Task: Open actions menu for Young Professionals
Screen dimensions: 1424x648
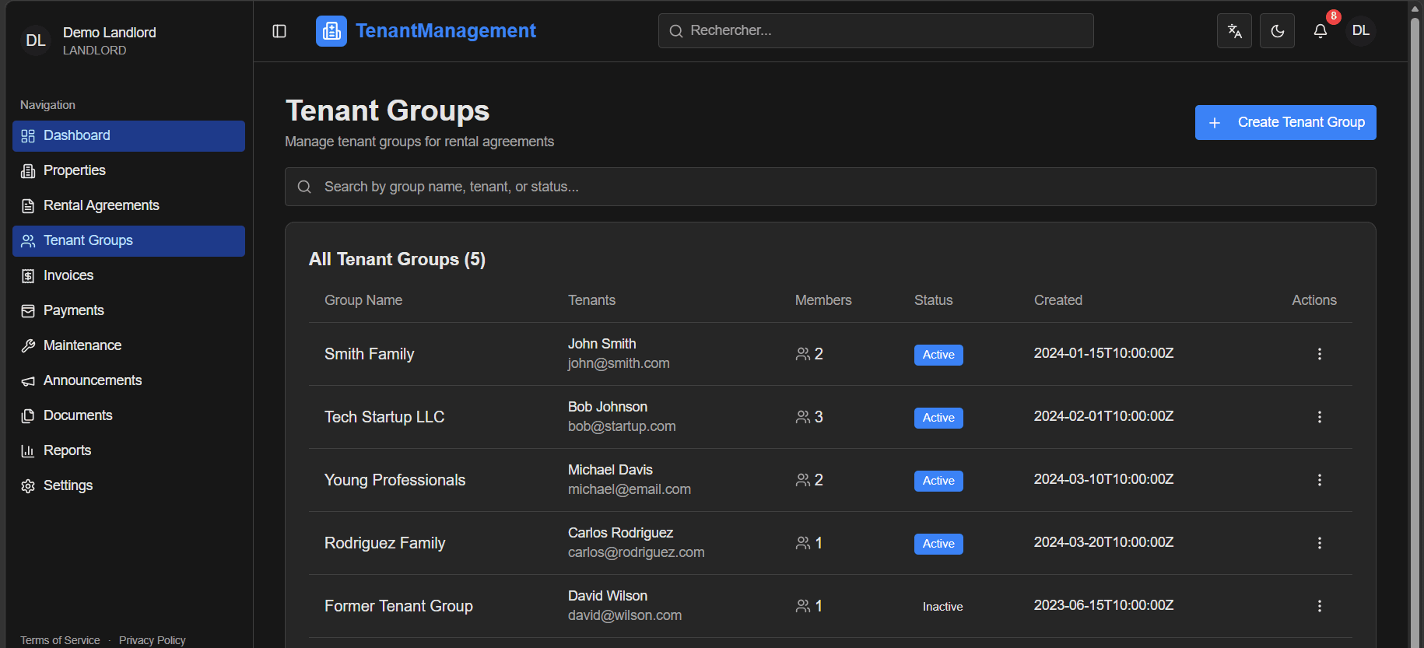Action: click(1319, 480)
